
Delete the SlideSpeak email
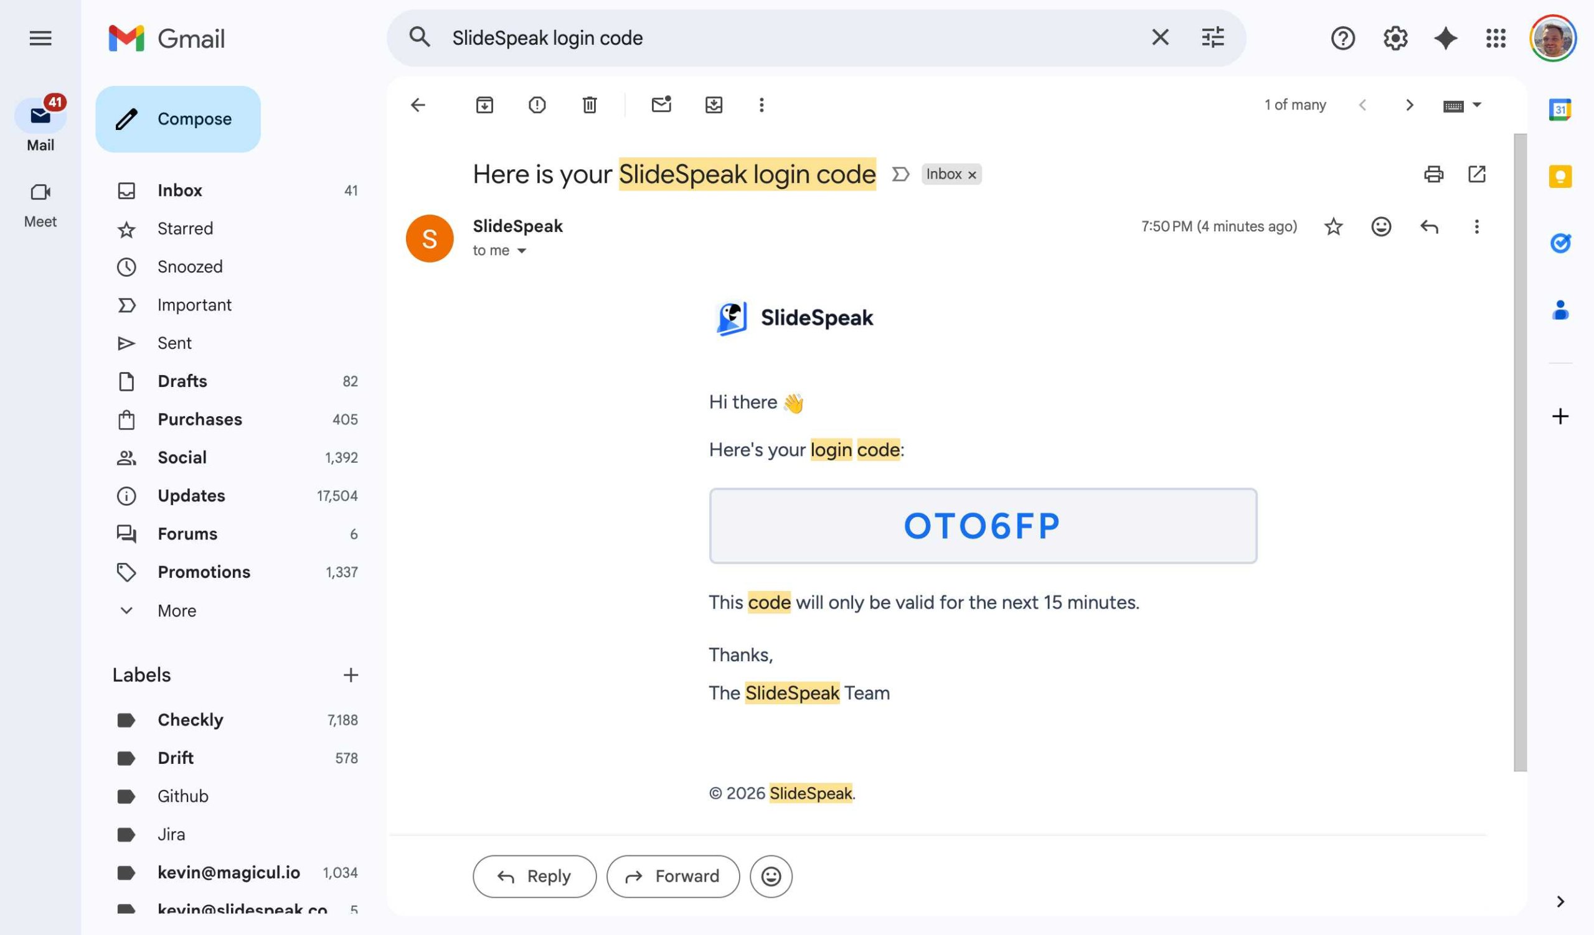[x=589, y=105]
